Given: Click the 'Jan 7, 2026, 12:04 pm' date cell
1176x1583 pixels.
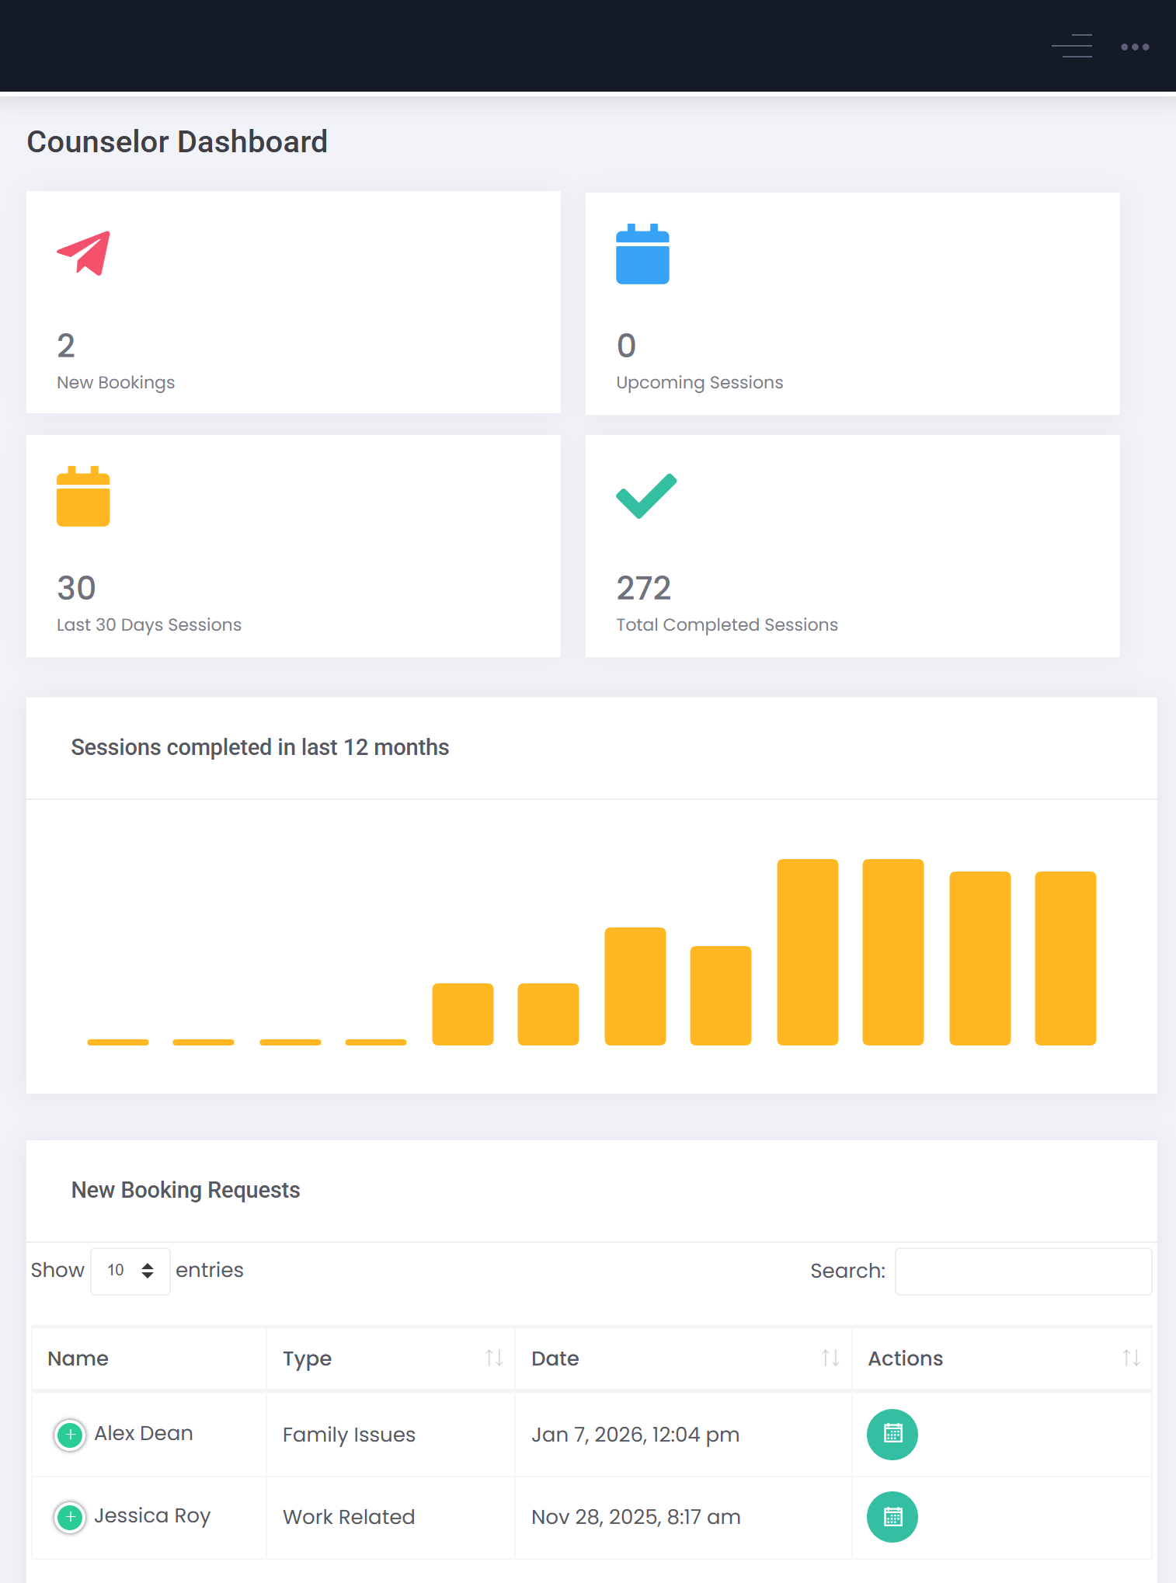Looking at the screenshot, I should [x=635, y=1434].
